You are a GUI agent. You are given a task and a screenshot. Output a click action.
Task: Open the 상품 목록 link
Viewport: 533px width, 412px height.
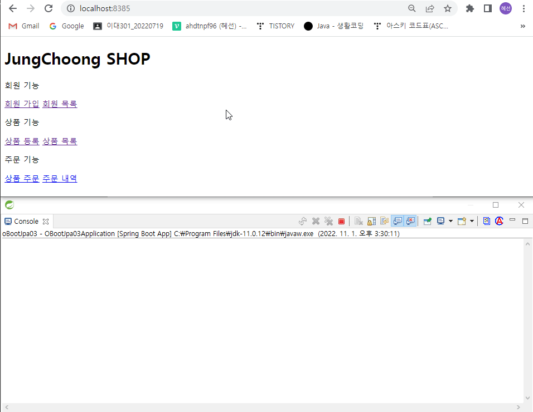[60, 141]
